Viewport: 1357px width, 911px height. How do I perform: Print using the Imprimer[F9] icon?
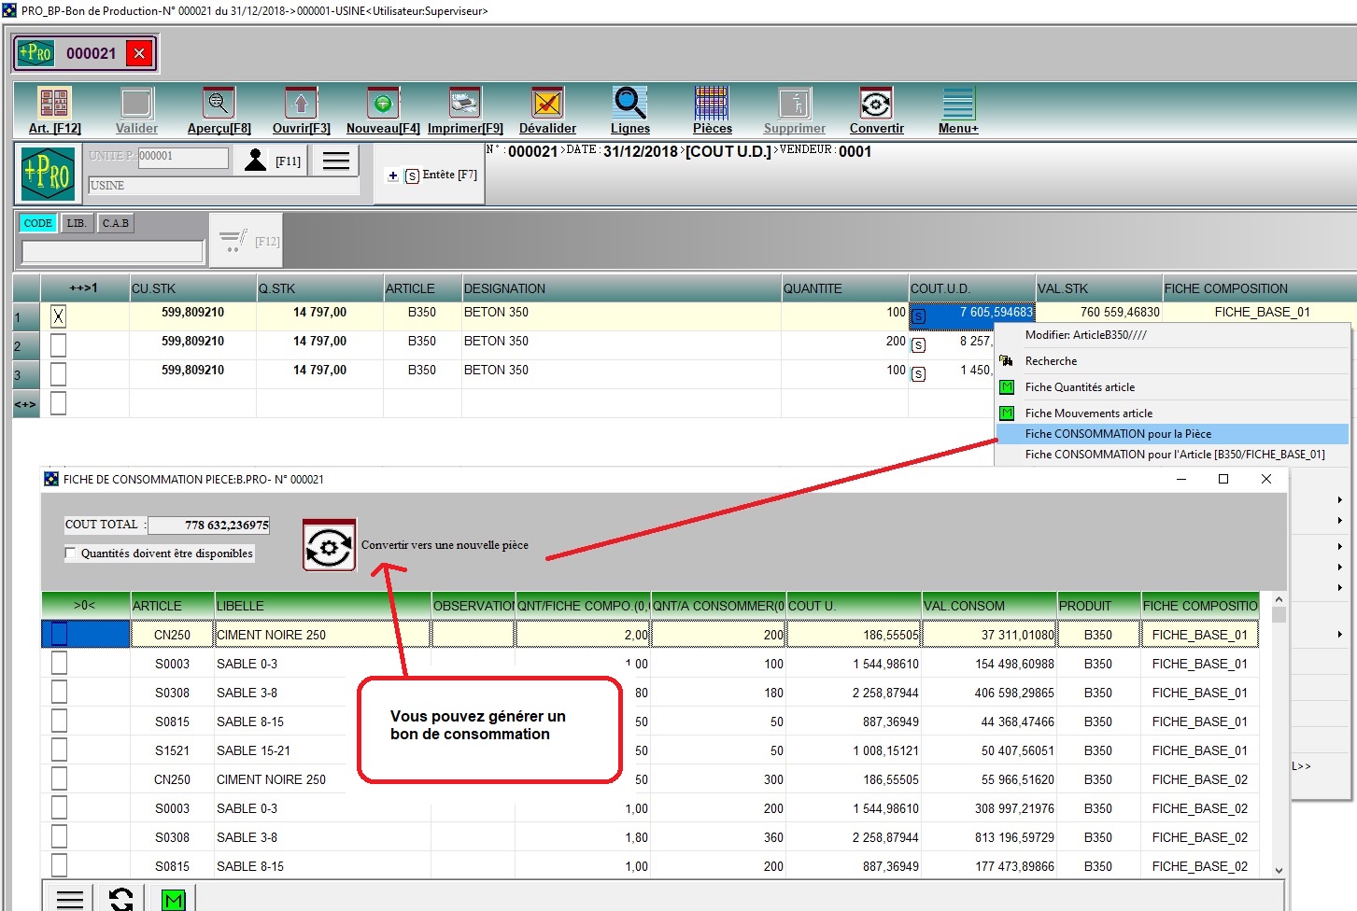pos(465,104)
